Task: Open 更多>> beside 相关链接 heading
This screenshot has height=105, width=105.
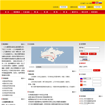Action: (x=101, y=96)
